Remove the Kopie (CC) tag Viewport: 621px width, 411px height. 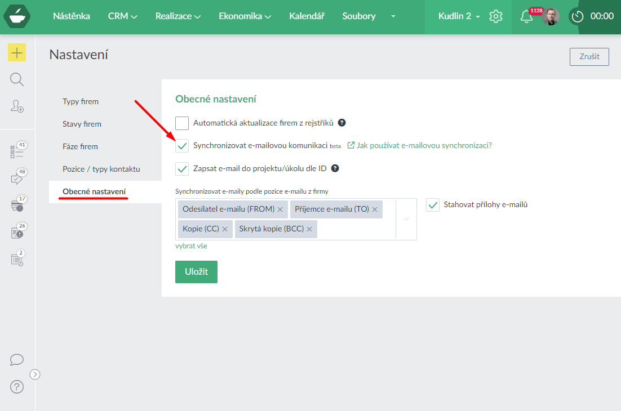point(225,229)
